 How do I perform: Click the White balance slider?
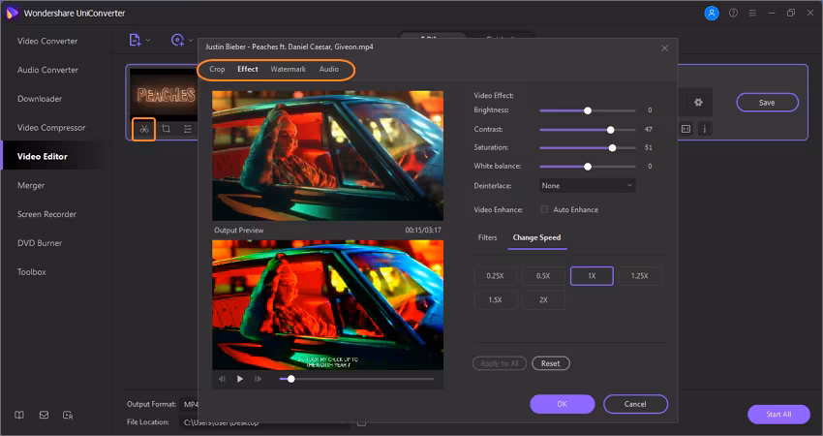(x=588, y=167)
